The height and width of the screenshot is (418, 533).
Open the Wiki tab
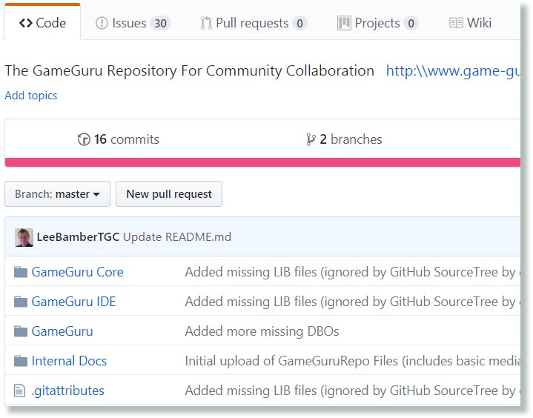coord(470,23)
